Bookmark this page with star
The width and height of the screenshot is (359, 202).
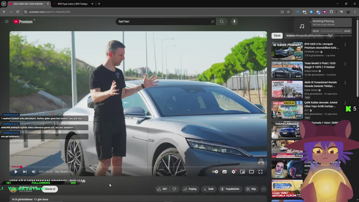[288, 12]
